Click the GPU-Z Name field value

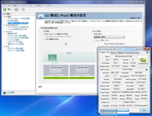123,56
